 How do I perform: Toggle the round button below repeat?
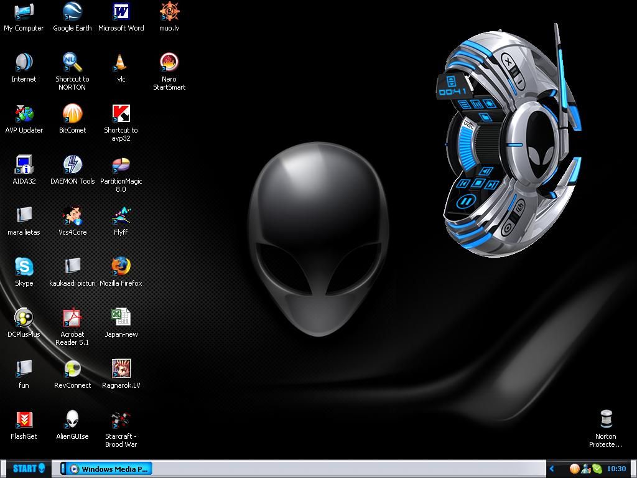507,228
